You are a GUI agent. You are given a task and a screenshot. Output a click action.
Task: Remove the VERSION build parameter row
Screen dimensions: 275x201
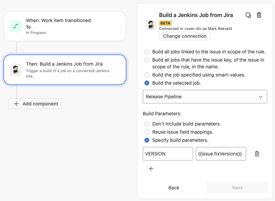pos(257,154)
